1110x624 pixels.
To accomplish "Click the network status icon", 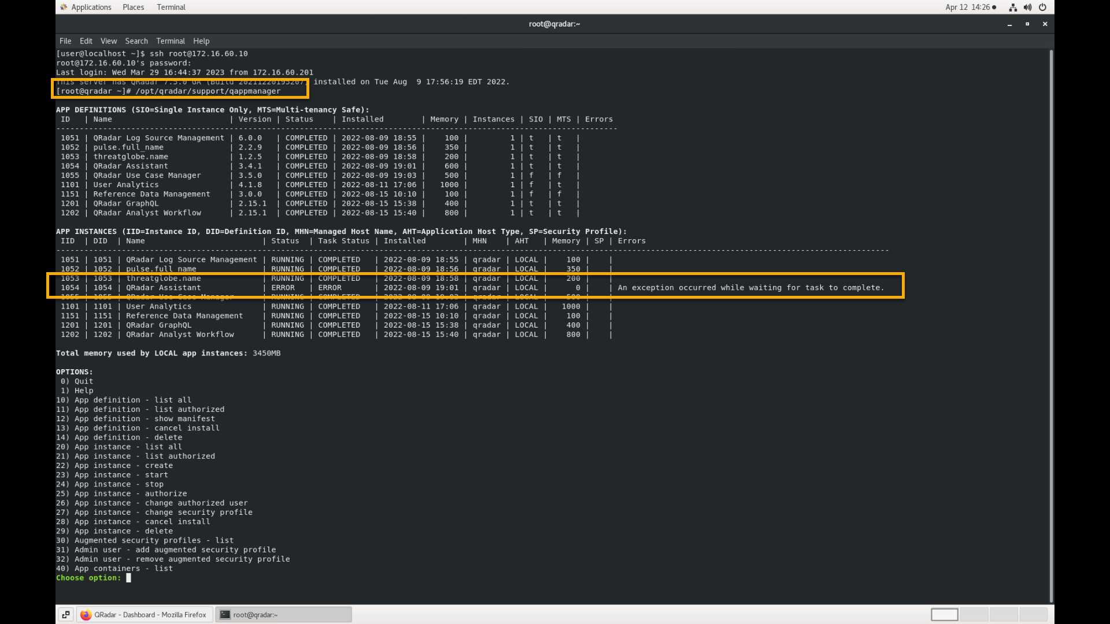I will coord(1013,8).
